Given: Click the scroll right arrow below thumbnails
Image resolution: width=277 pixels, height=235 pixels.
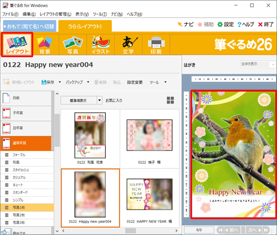Looking at the screenshot, I should click(176, 231).
